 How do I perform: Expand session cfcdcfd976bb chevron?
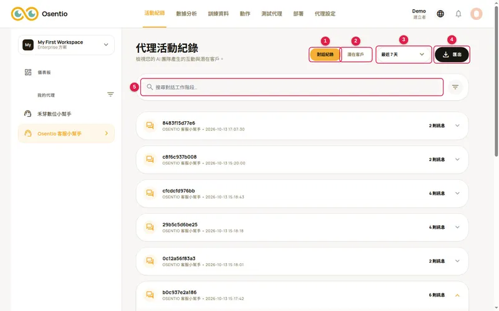click(457, 193)
